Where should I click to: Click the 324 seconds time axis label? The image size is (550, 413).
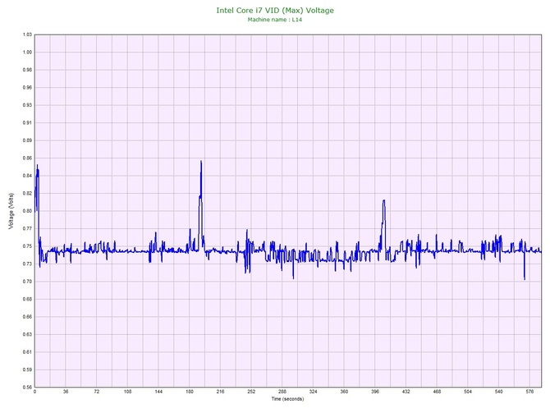(x=314, y=392)
